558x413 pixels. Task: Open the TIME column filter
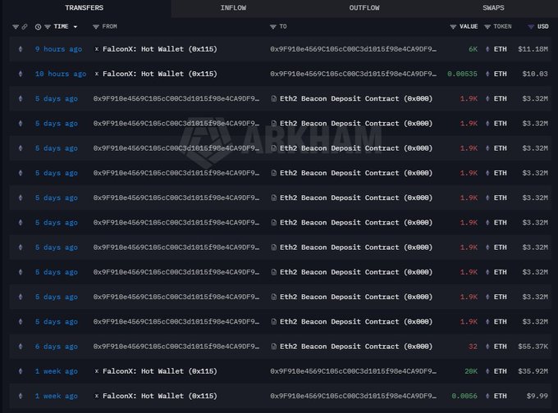(48, 27)
